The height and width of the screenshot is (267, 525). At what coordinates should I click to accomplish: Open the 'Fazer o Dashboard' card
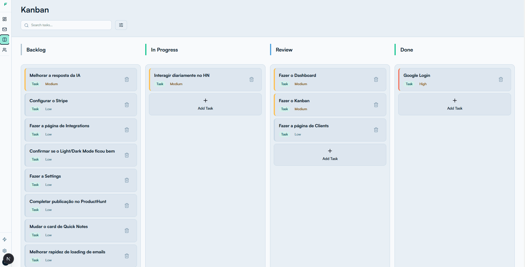point(330,79)
